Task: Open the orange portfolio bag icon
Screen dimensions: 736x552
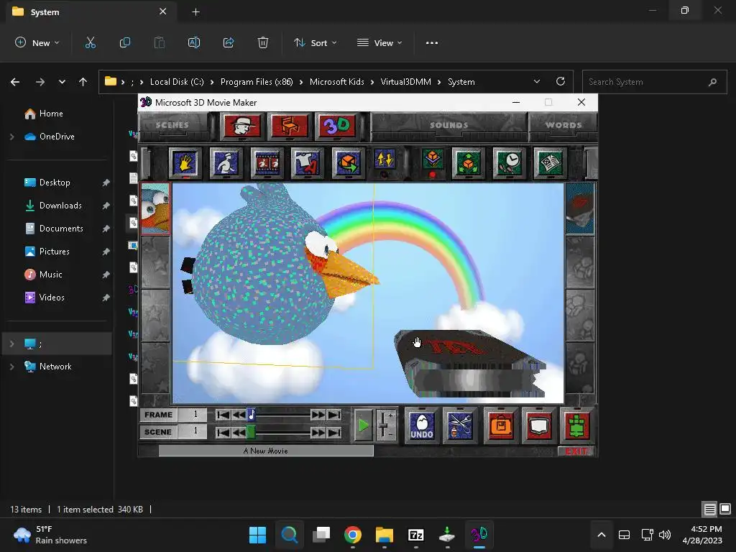Action: pyautogui.click(x=501, y=425)
